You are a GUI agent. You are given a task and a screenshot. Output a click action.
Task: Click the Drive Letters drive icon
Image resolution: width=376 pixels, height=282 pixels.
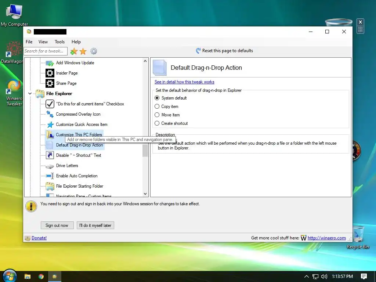click(x=50, y=166)
